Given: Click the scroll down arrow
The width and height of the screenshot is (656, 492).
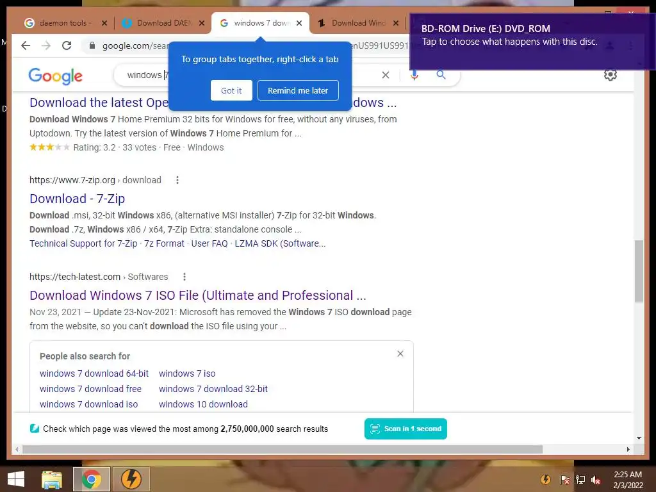Looking at the screenshot, I should [639, 438].
